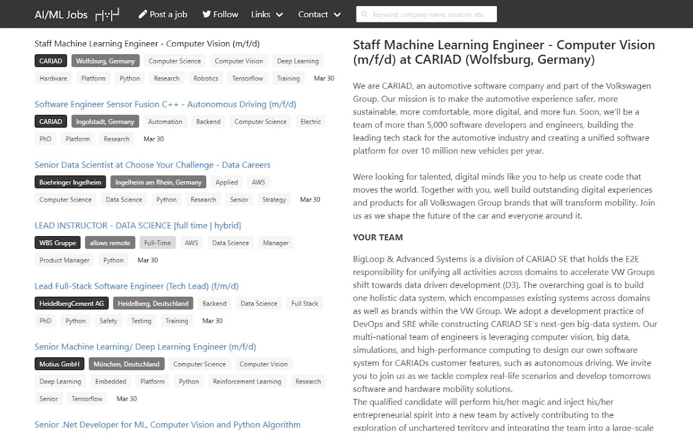Click the Product Manager tag
This screenshot has height=433, width=693.
click(x=65, y=260)
